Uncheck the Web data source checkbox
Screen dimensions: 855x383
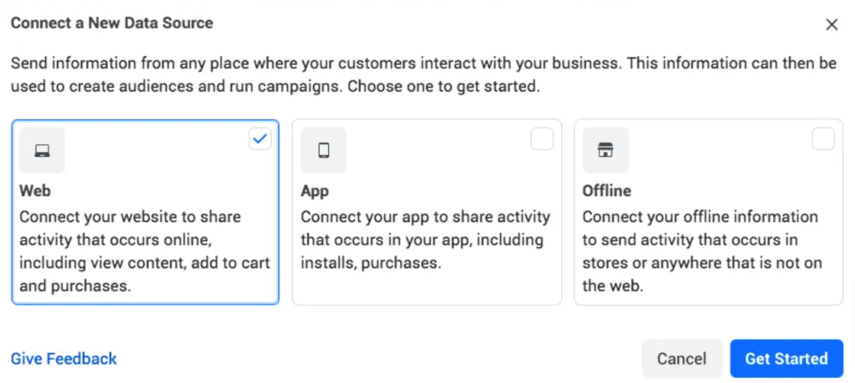tap(261, 139)
